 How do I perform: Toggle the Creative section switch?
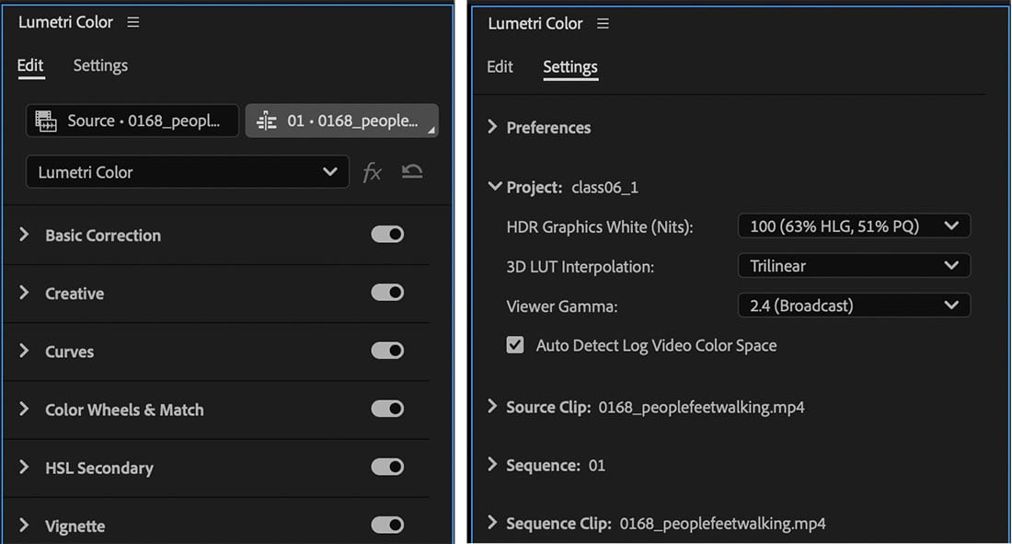click(x=387, y=292)
